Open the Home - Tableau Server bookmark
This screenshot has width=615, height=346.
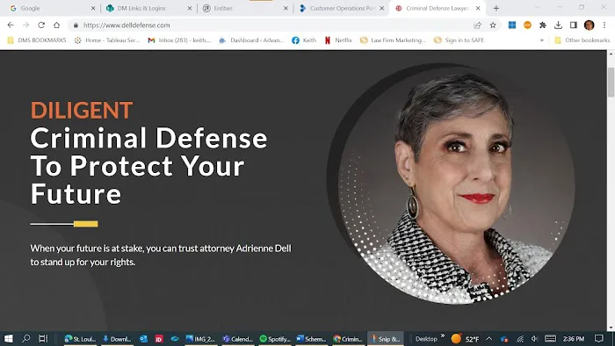click(107, 40)
